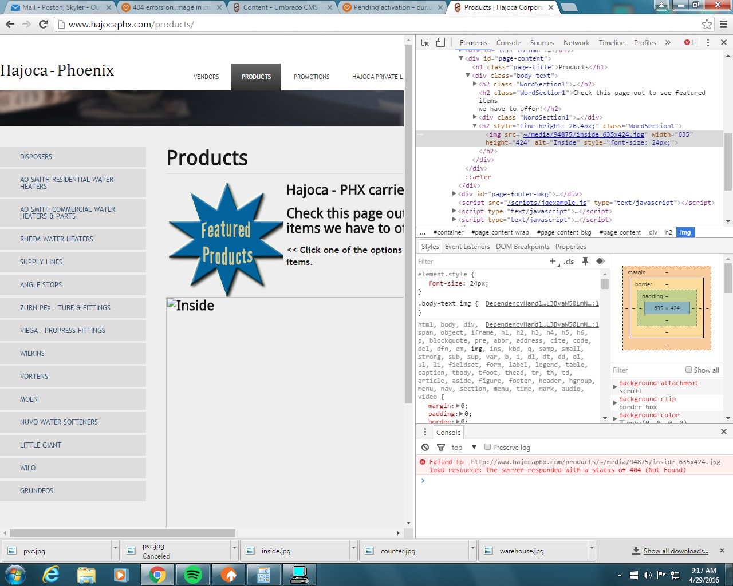This screenshot has height=586, width=733.
Task: Open the console context 'top' dropdown
Action: (464, 448)
